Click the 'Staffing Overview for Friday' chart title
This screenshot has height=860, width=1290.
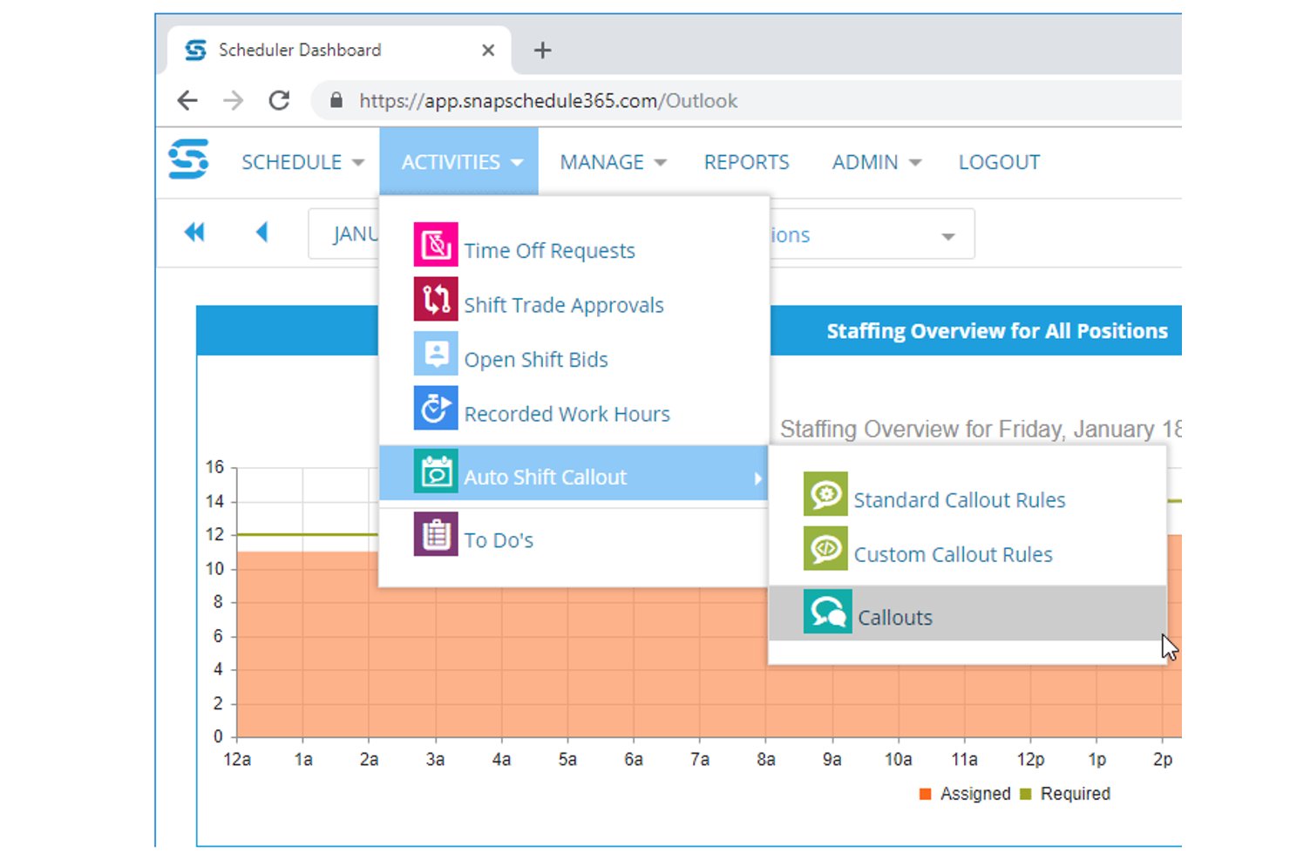tap(981, 429)
